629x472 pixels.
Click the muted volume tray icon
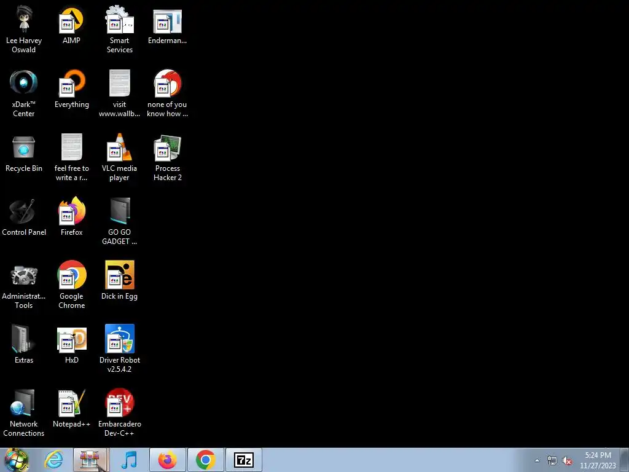point(567,460)
